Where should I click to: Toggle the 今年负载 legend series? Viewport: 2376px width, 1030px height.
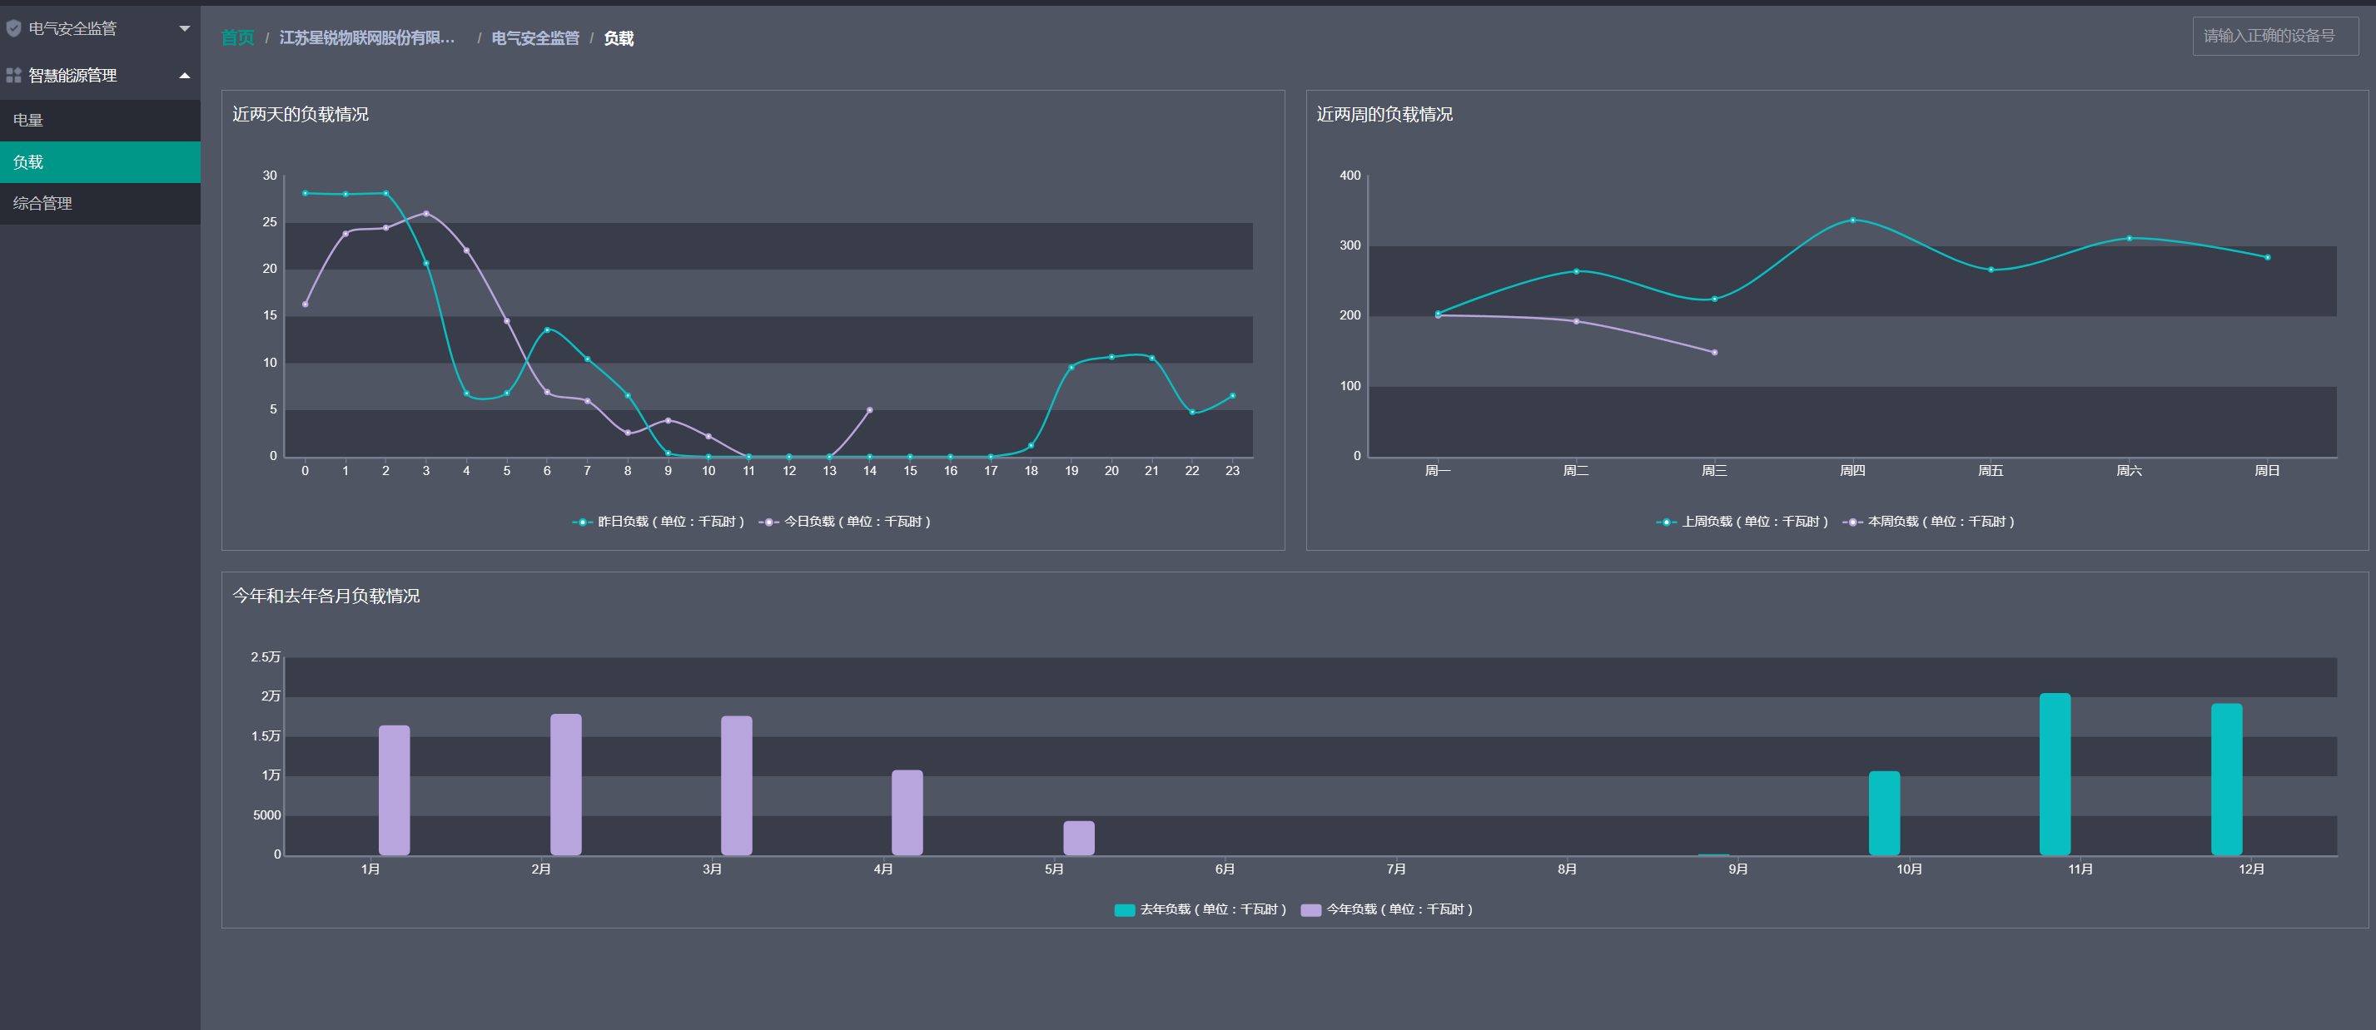pos(1386,910)
